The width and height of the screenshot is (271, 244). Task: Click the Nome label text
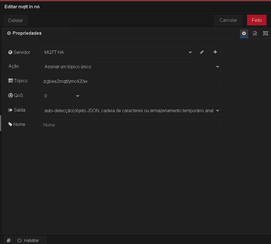19,125
